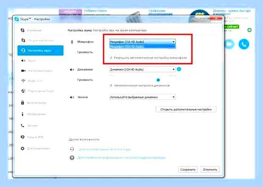Open Безопасность via the padlock icon
This screenshot has height=187, width=263.
[x=22, y=102]
